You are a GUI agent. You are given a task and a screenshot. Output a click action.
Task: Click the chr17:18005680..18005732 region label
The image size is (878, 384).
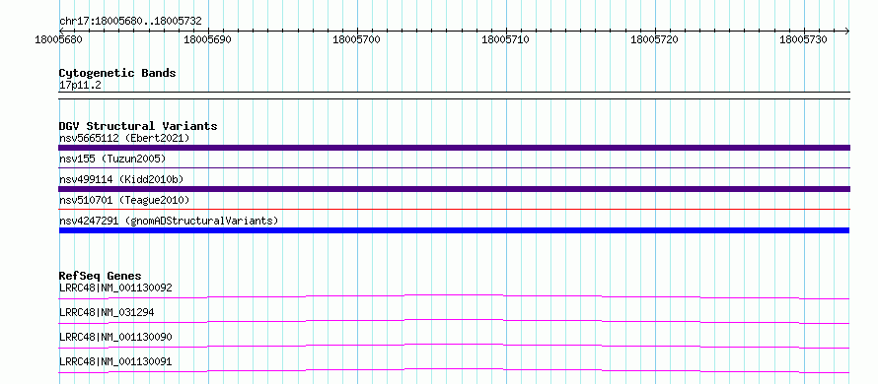point(130,22)
